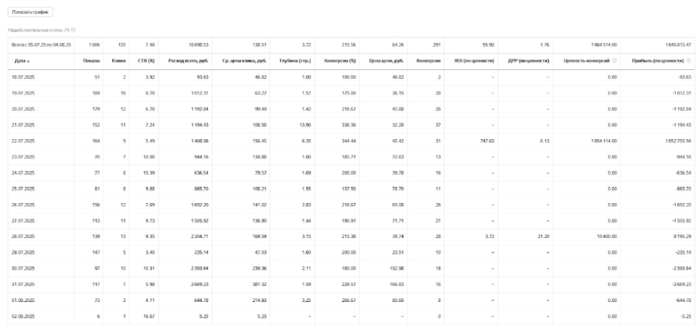Select date cell 30.07.2025

coord(23,268)
